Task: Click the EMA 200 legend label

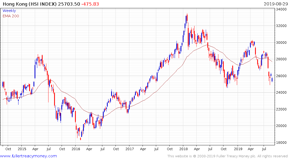Action: click(x=11, y=16)
